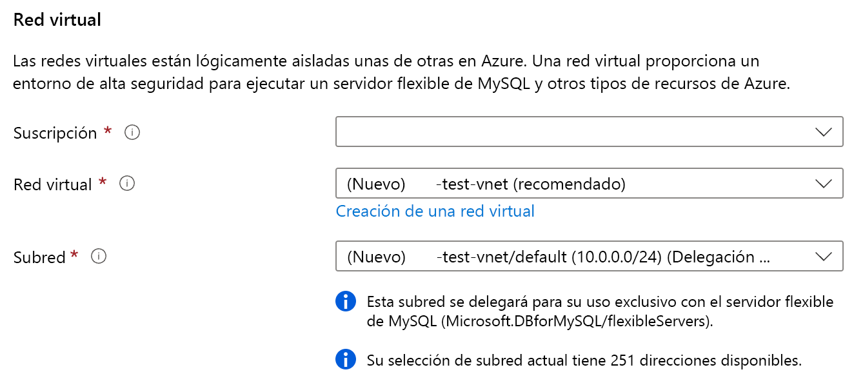854x383 pixels.
Task: Expand the Suscripción dropdown chevron arrow
Action: 824,132
